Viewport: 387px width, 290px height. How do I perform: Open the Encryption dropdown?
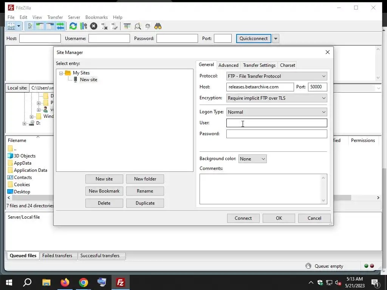(x=277, y=98)
